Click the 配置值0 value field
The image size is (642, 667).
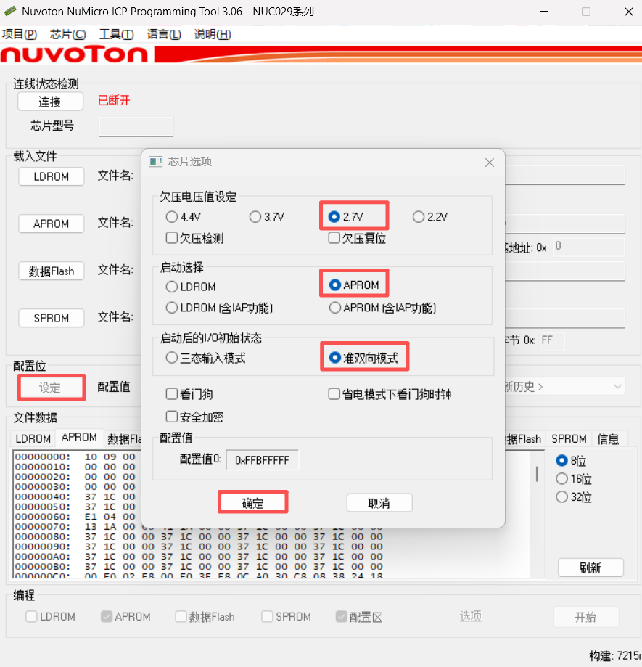tap(262, 460)
